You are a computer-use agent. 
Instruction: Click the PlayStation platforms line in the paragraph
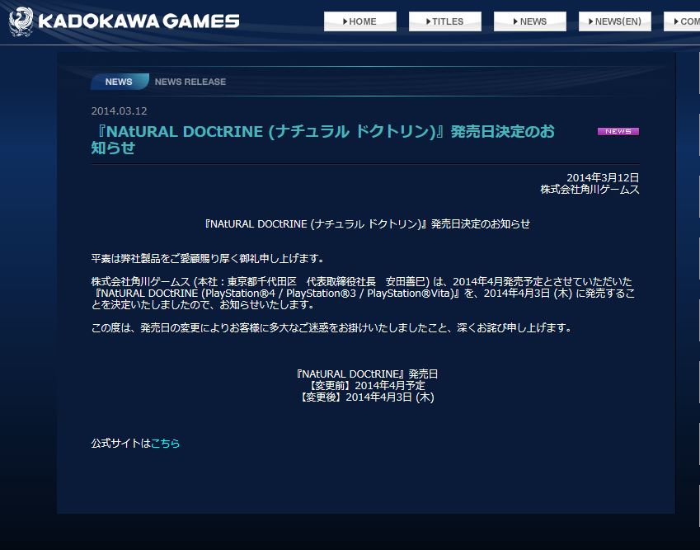coord(363,294)
